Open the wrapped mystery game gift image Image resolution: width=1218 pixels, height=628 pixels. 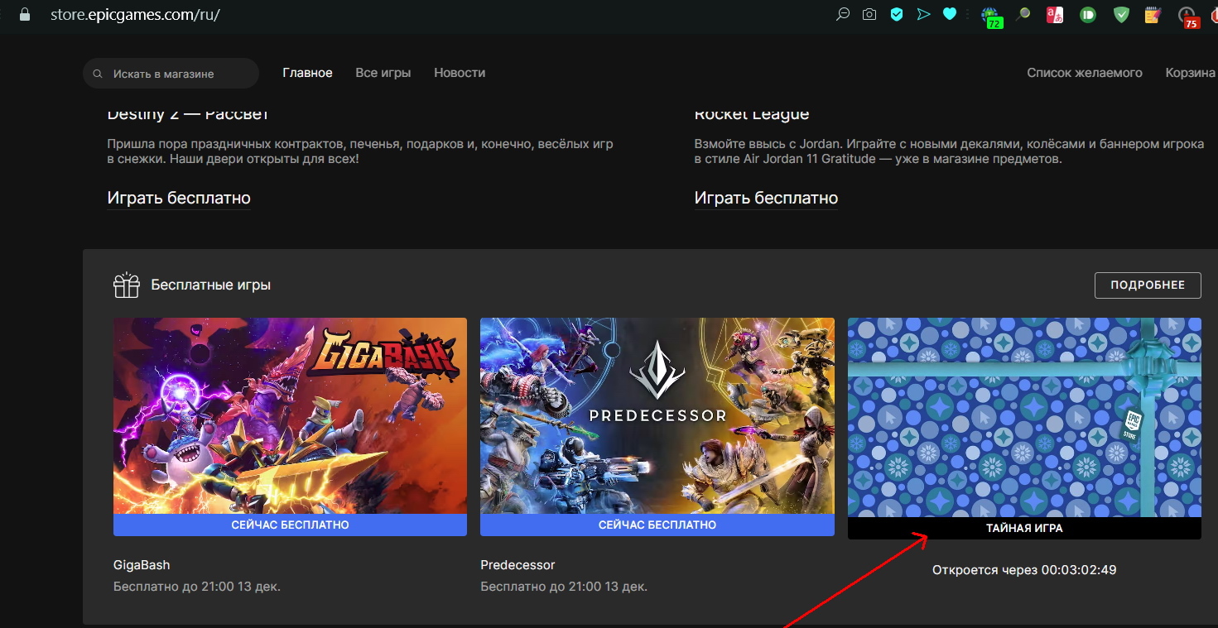click(1024, 417)
